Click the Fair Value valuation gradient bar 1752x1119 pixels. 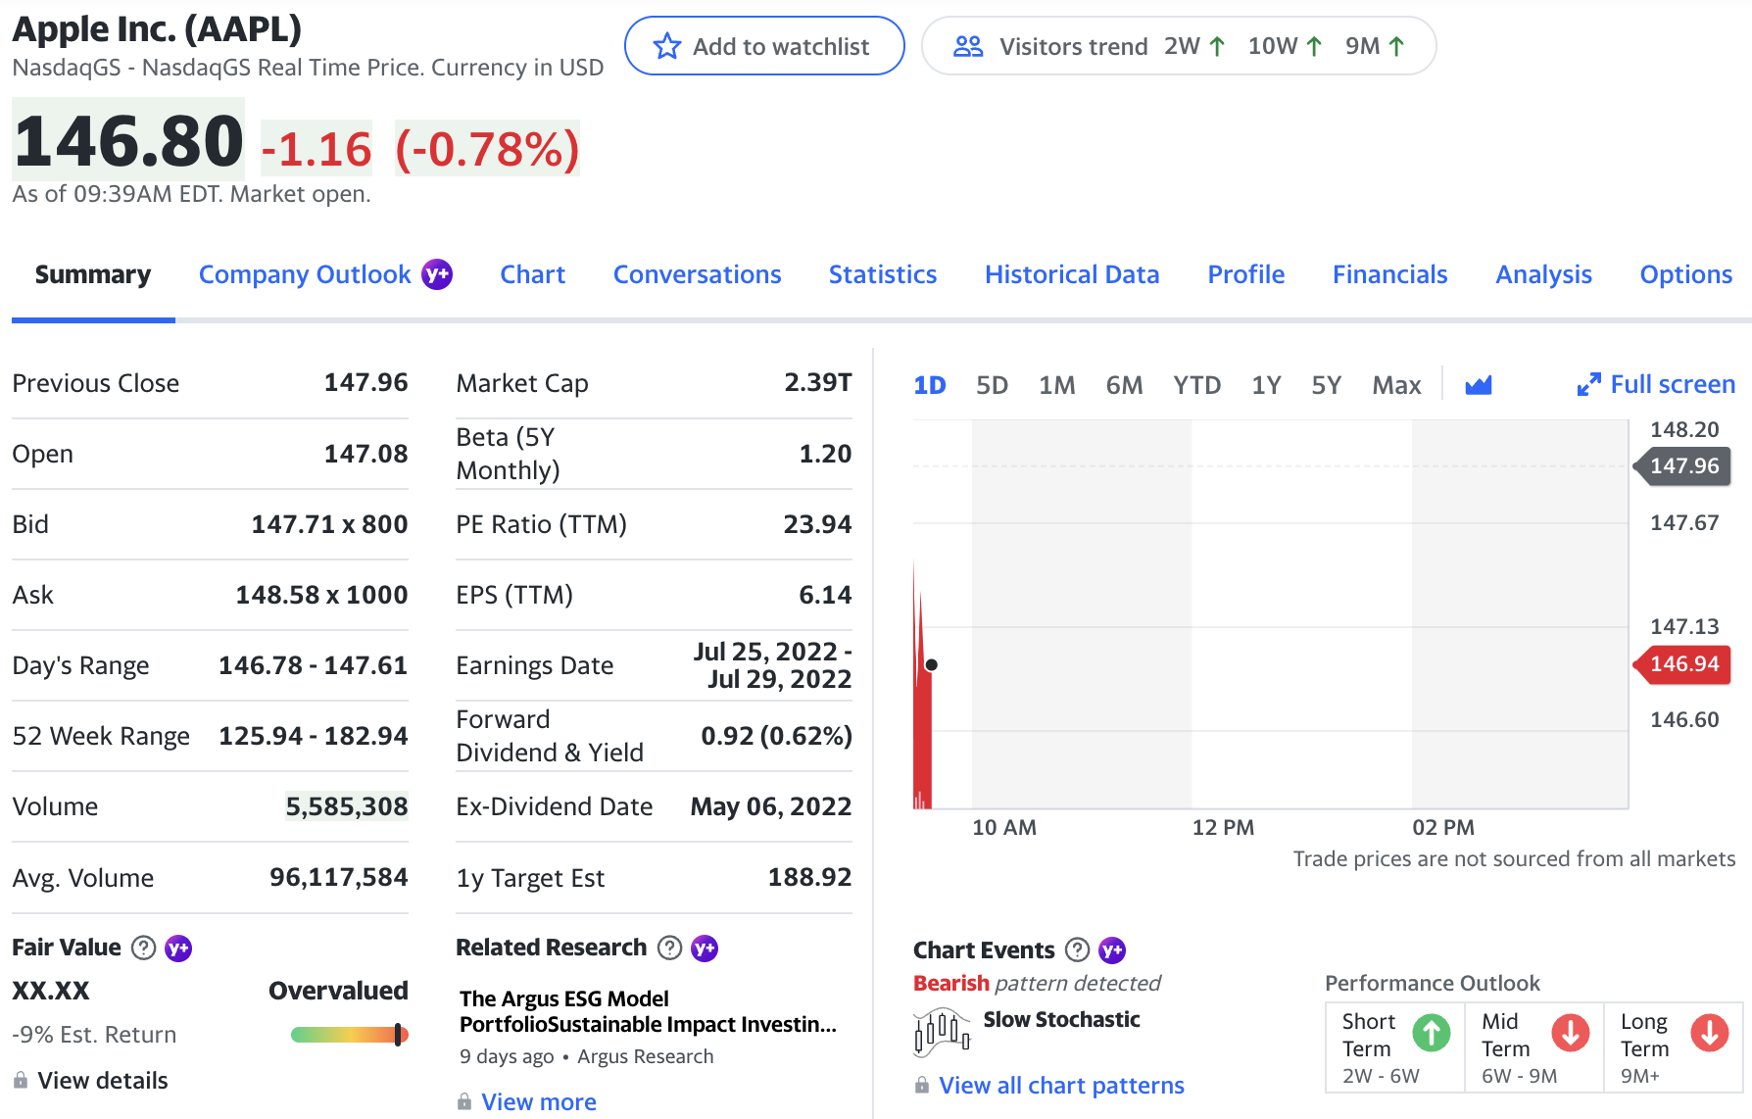[x=350, y=1035]
